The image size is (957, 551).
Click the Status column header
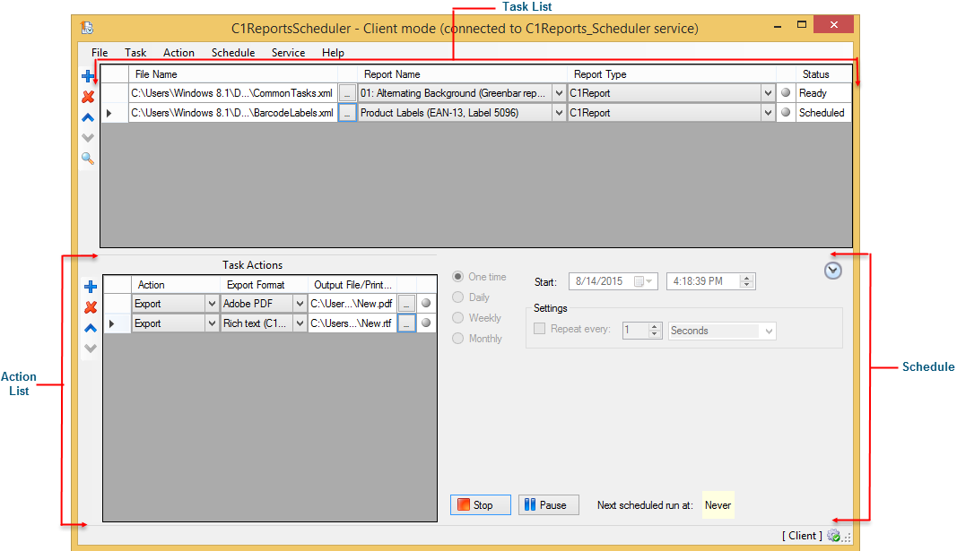point(824,73)
